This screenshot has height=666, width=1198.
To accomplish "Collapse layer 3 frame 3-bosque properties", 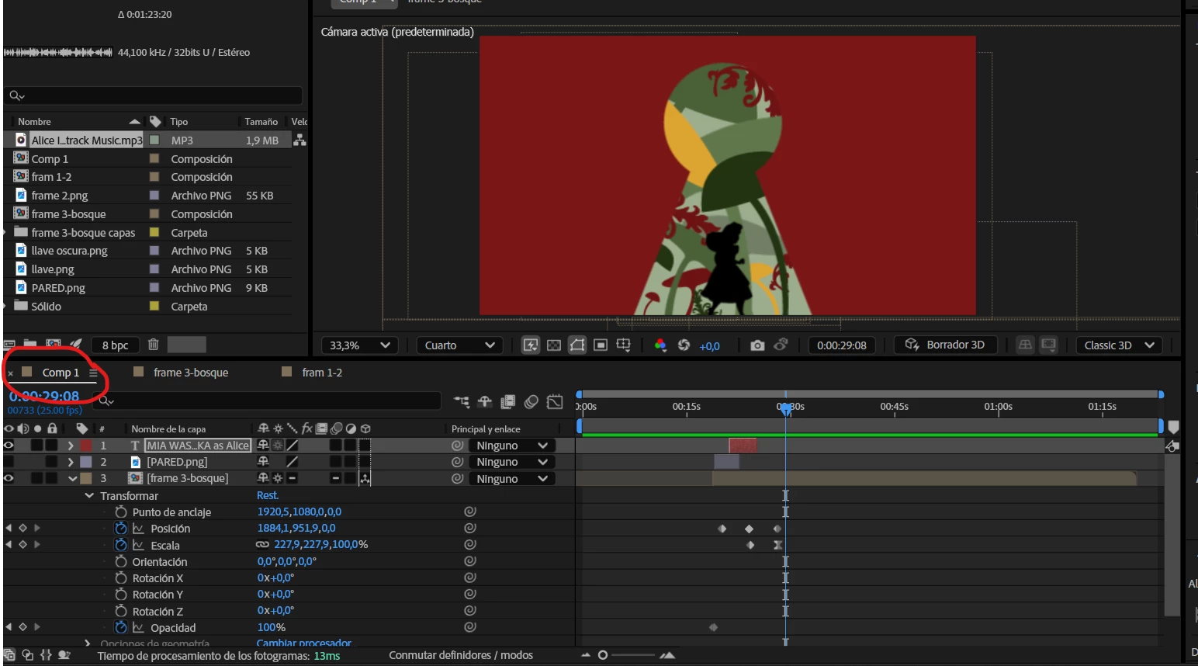I will tap(72, 478).
